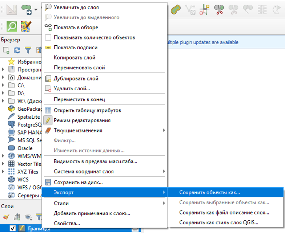
Task: Expand the WMS/WMTS tree node
Action: tap(3, 156)
